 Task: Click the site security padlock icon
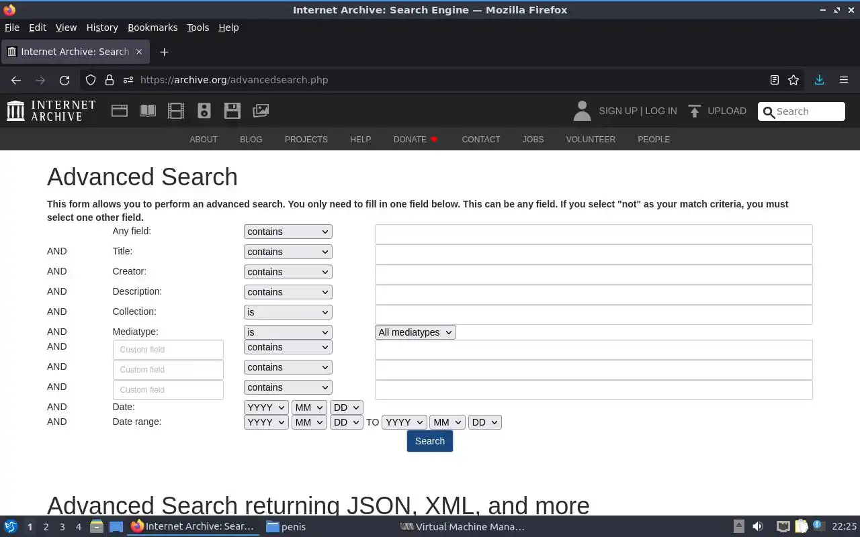tap(110, 80)
